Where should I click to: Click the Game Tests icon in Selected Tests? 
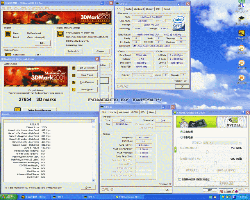tap(8, 55)
